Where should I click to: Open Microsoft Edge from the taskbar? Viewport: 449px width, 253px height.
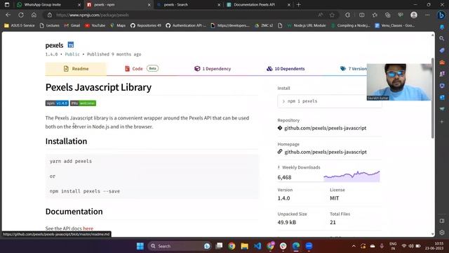pyautogui.click(x=296, y=246)
